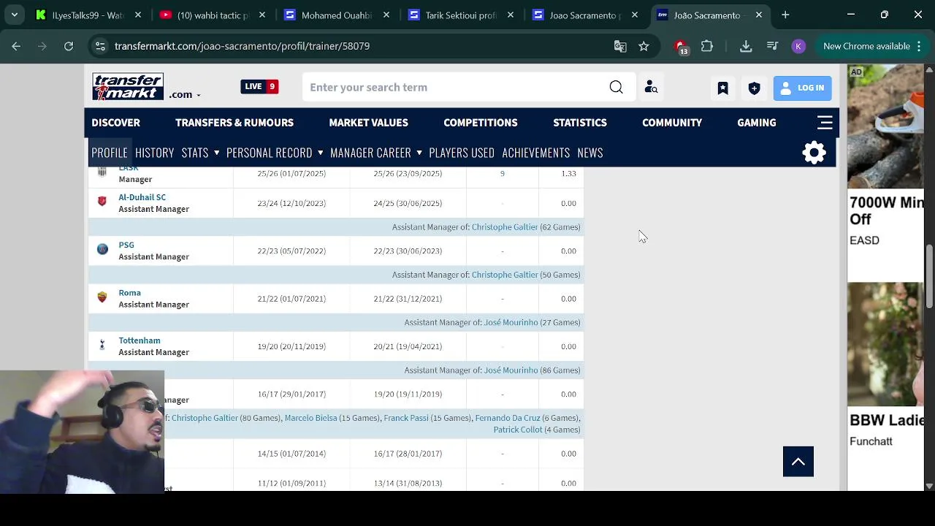Click the search magnifier icon
Image resolution: width=935 pixels, height=526 pixels.
(616, 87)
